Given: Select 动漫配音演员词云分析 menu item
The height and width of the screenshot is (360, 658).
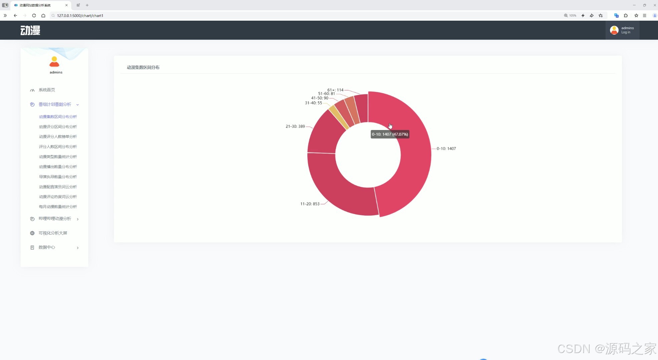Looking at the screenshot, I should click(x=58, y=187).
